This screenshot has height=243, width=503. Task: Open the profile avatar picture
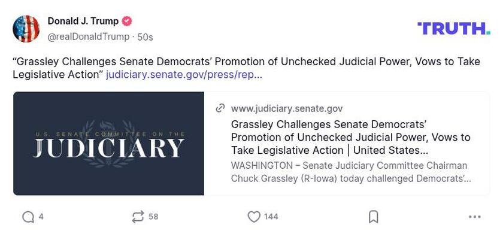26,29
